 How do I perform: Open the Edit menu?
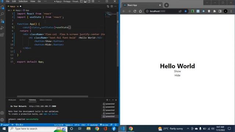(x=14, y=1)
